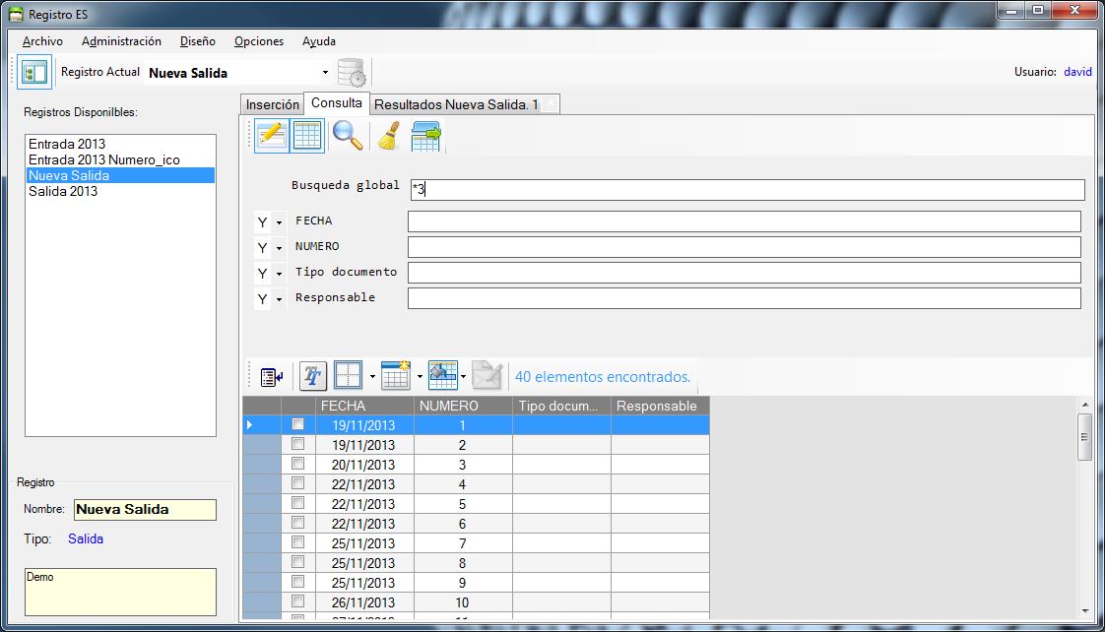
Task: Tick the checkbox in row number 3
Action: click(297, 464)
